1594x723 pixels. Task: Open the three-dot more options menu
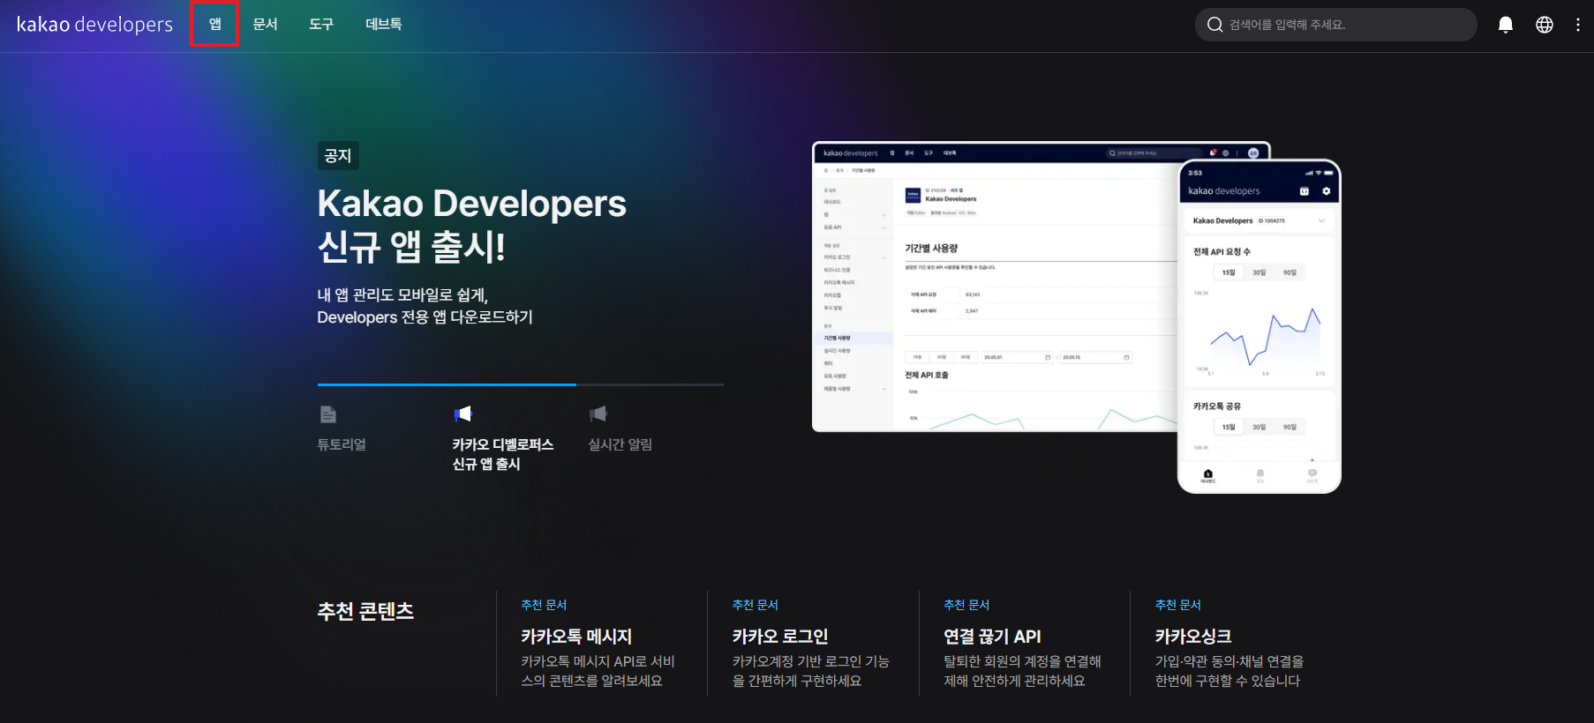(1578, 25)
